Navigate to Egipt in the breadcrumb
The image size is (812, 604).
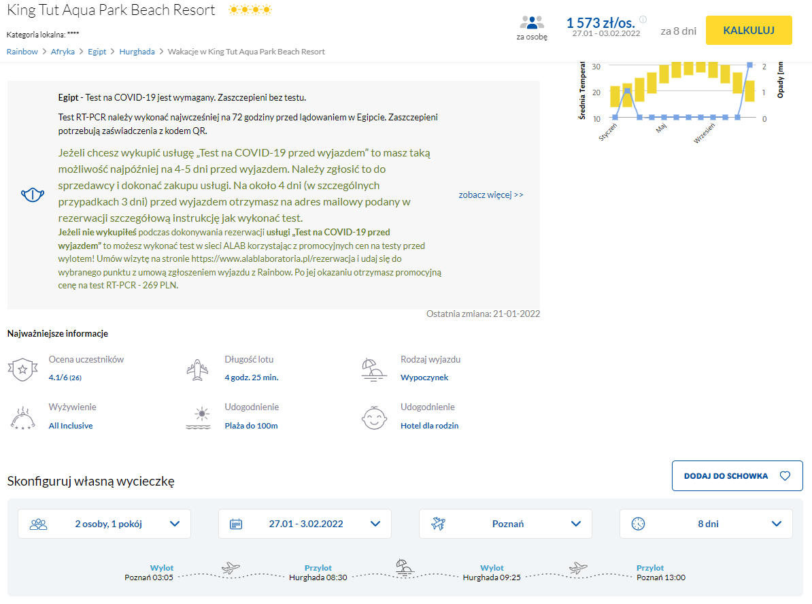pos(97,52)
